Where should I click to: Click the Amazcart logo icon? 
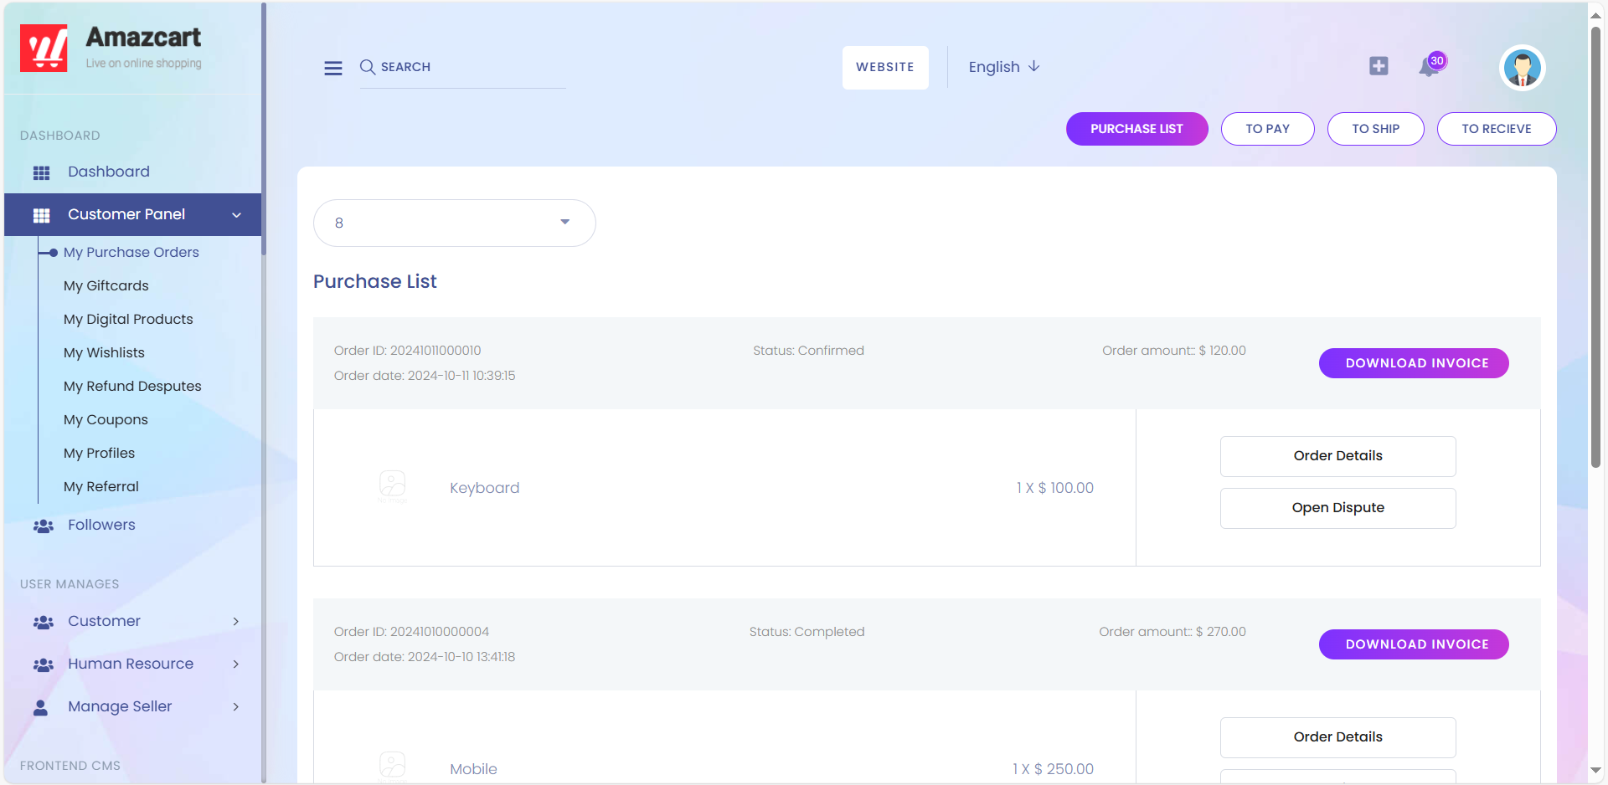(x=44, y=49)
